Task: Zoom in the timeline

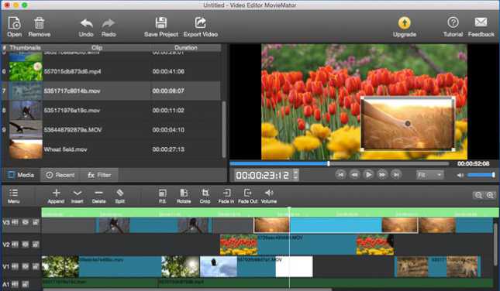Action: (x=490, y=195)
